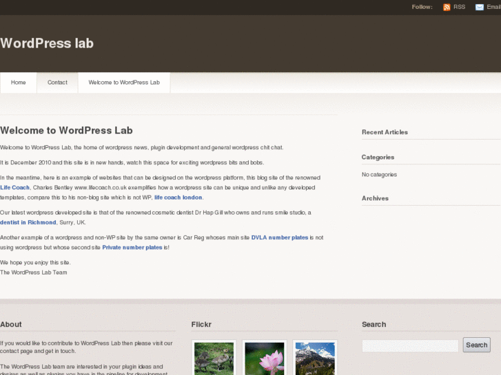Open the Home menu item
This screenshot has width=501, height=375.
pyautogui.click(x=18, y=83)
